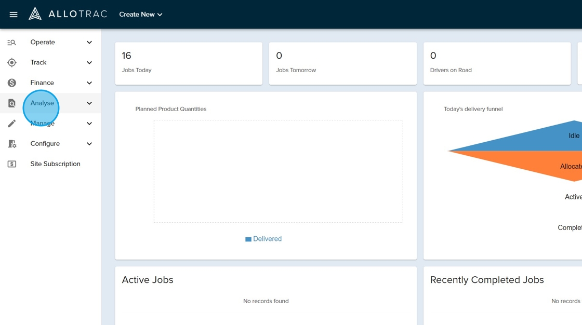
Task: Expand the Track menu chevron
Action: (89, 63)
